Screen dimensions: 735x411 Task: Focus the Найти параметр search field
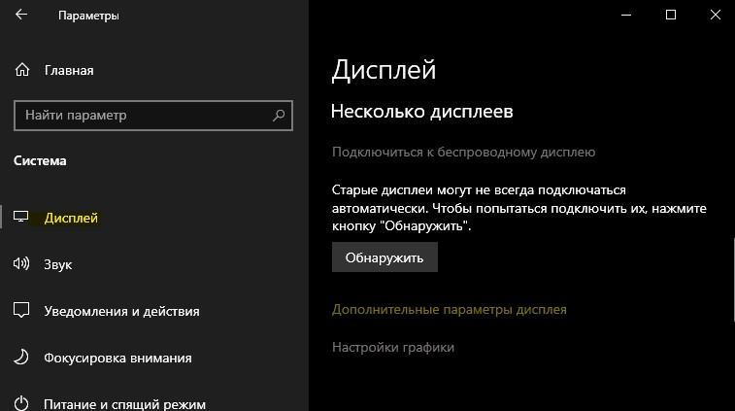point(153,116)
